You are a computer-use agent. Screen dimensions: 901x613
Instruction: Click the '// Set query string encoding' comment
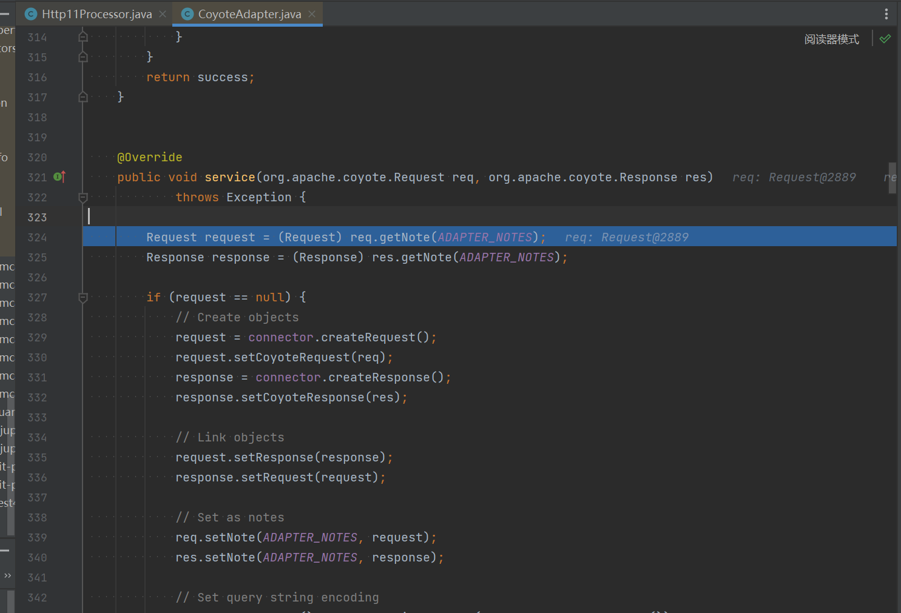[x=277, y=597]
